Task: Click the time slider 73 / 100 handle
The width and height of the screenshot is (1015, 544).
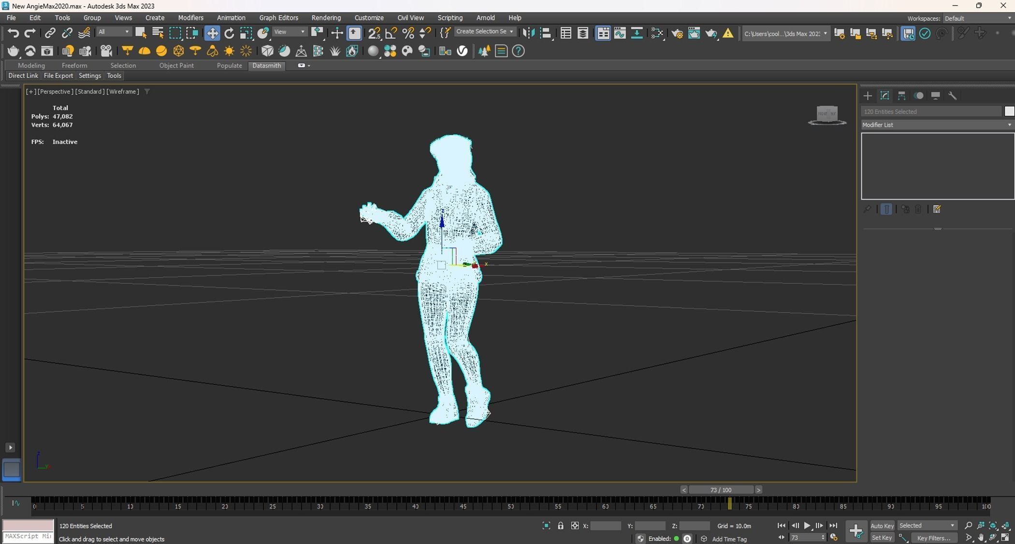Action: [x=721, y=490]
